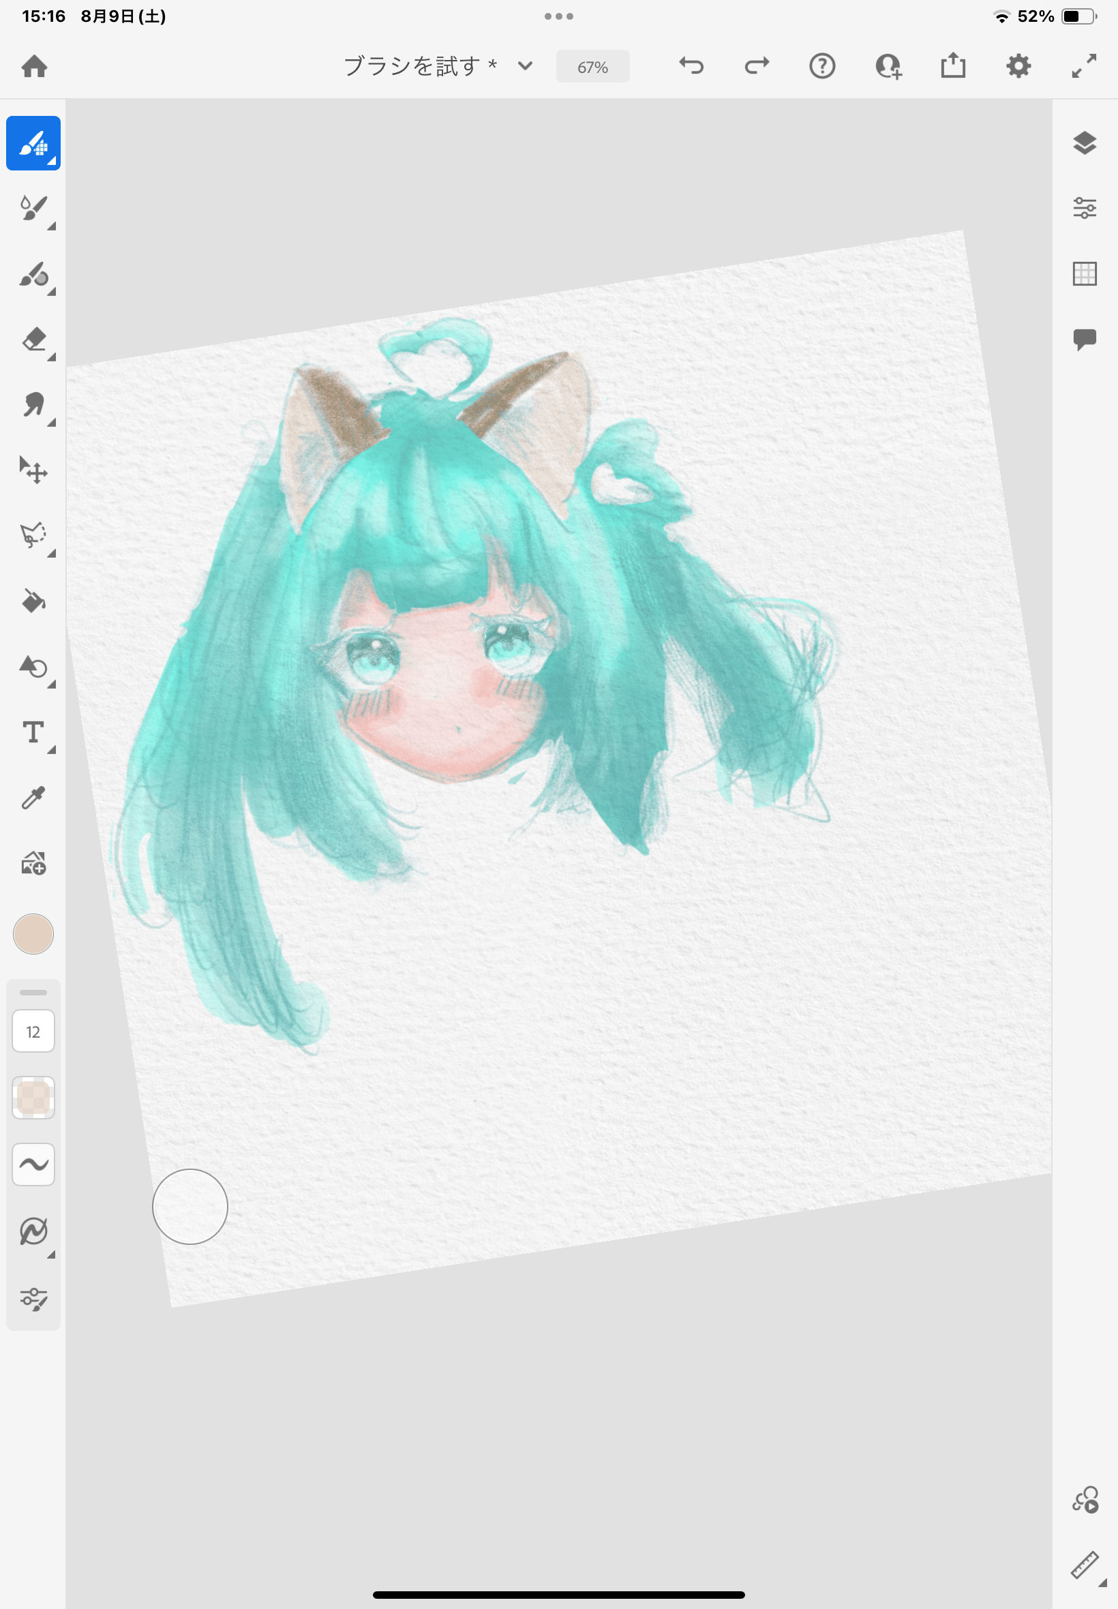The height and width of the screenshot is (1609, 1118).
Task: Select the Pixel brush tool
Action: [33, 143]
